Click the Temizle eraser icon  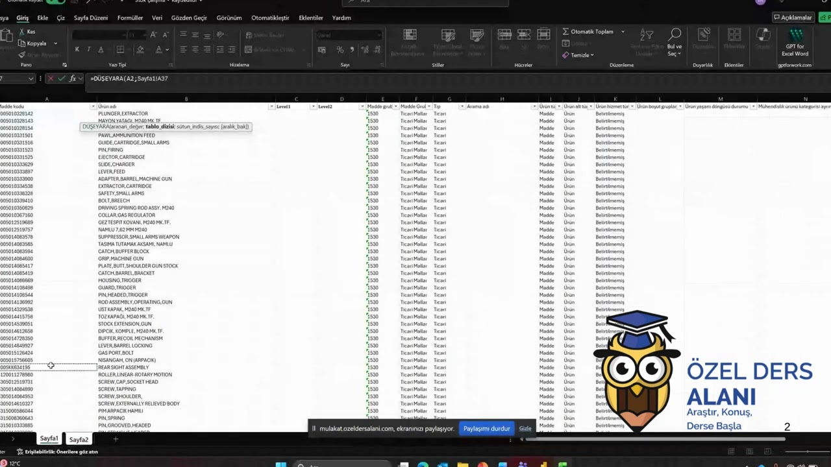565,55
